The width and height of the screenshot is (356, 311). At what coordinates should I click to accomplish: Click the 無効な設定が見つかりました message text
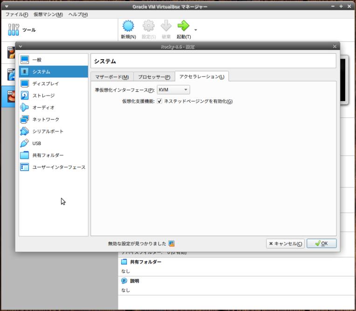pyautogui.click(x=137, y=244)
